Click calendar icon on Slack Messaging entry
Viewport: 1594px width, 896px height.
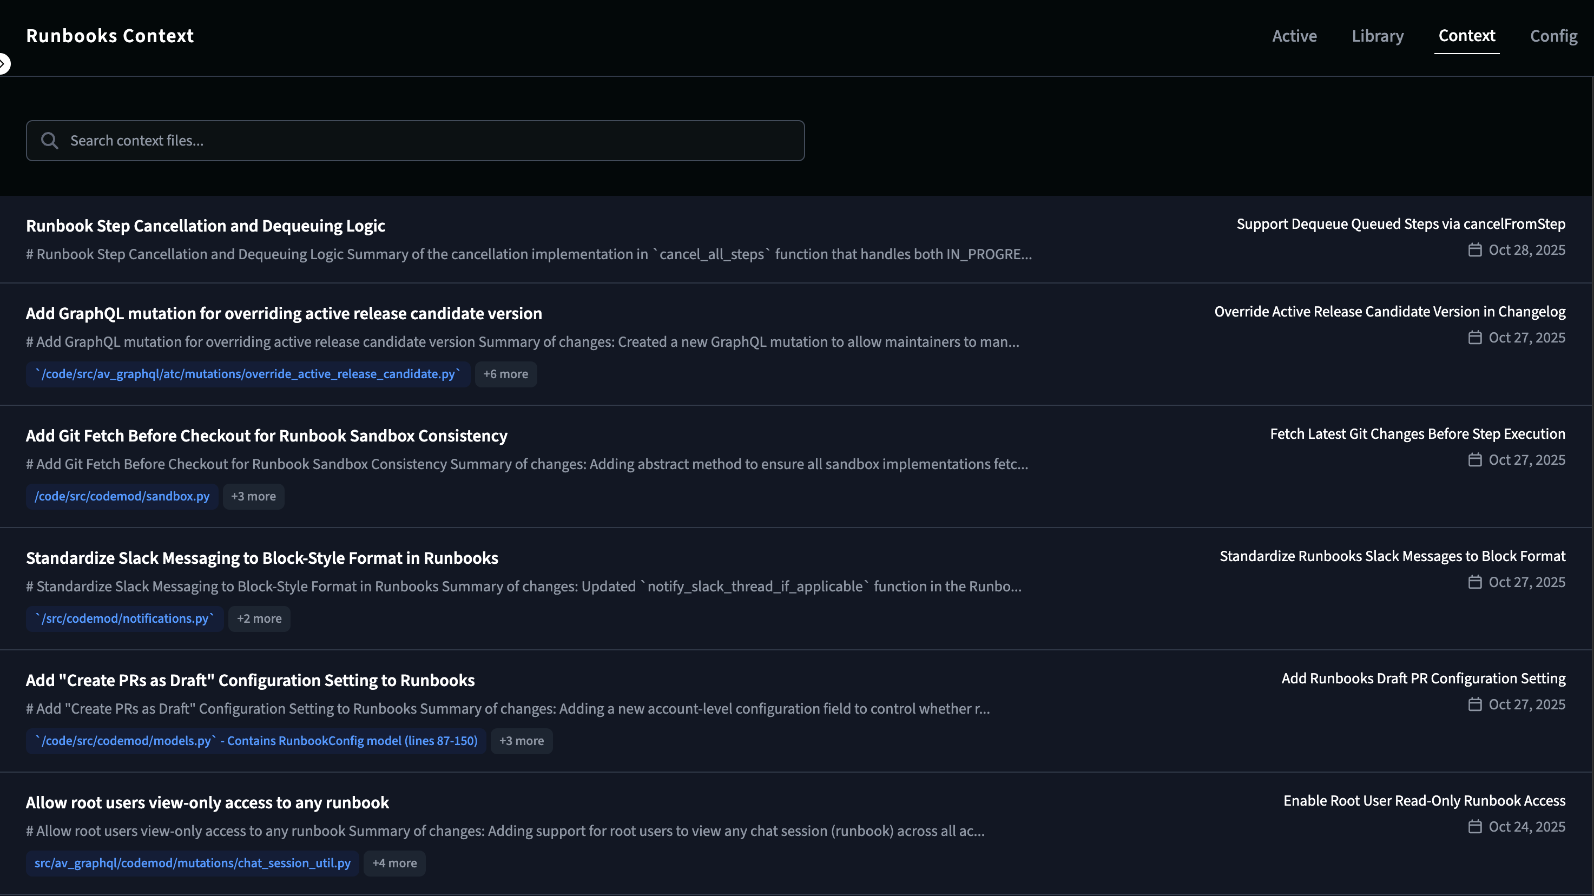pyautogui.click(x=1474, y=582)
